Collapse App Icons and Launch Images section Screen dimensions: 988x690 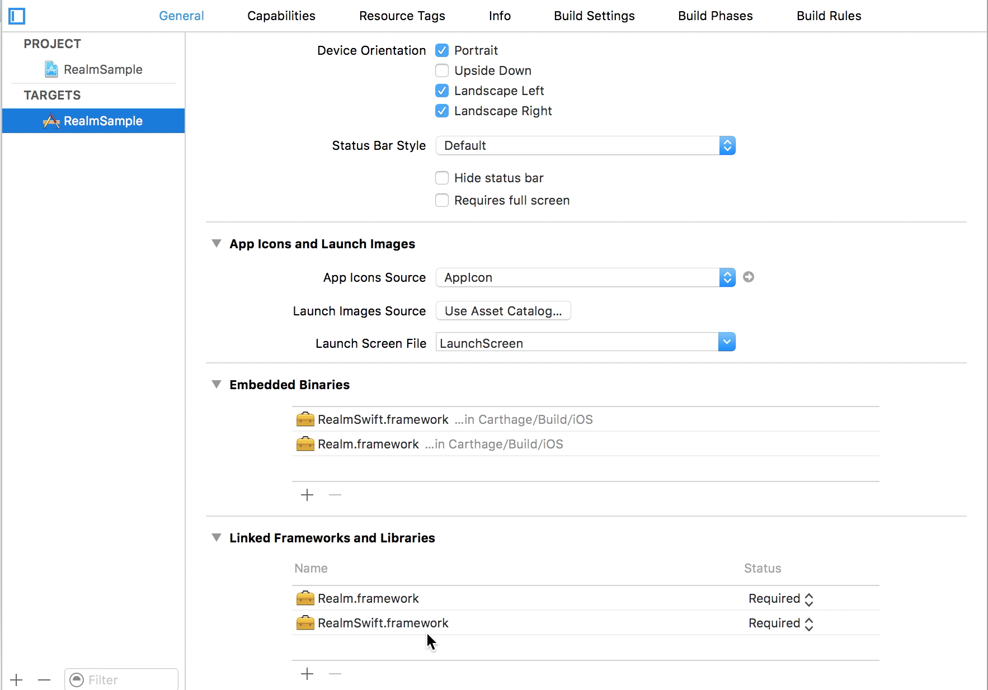[x=217, y=243]
